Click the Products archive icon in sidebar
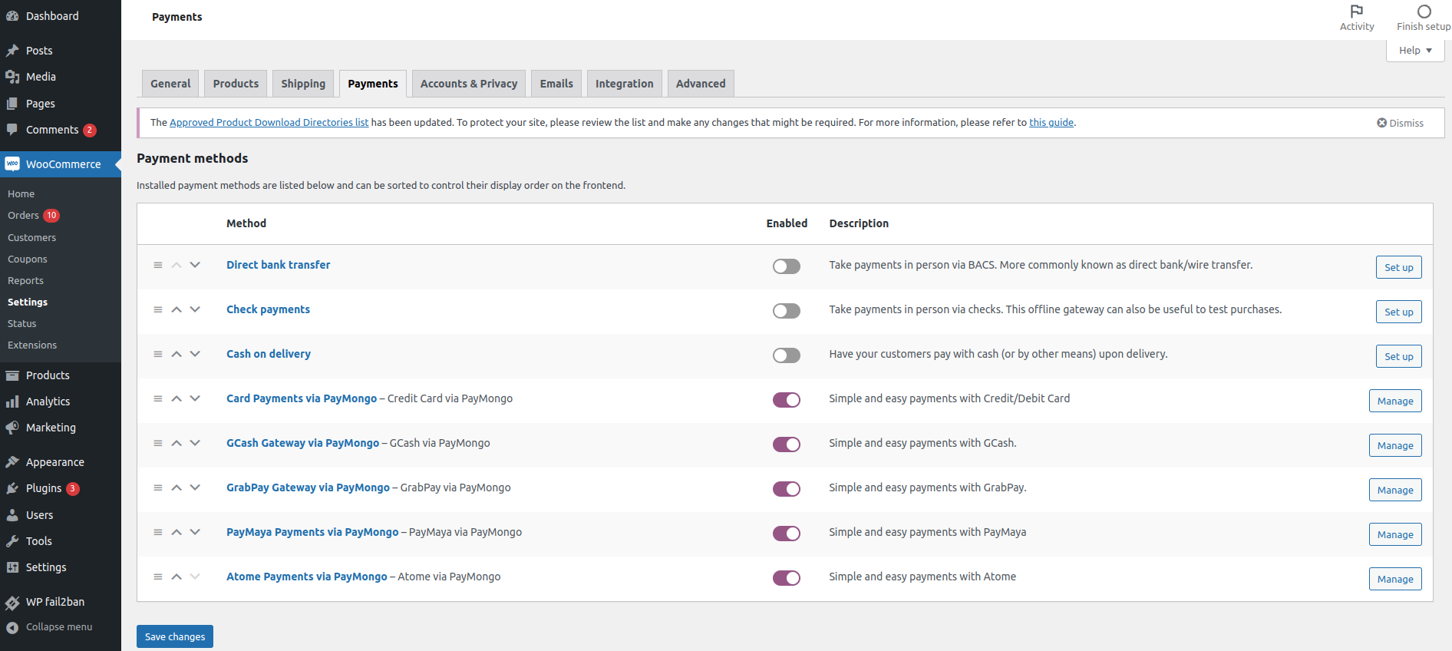Screen dimensions: 1452x651 coord(12,375)
